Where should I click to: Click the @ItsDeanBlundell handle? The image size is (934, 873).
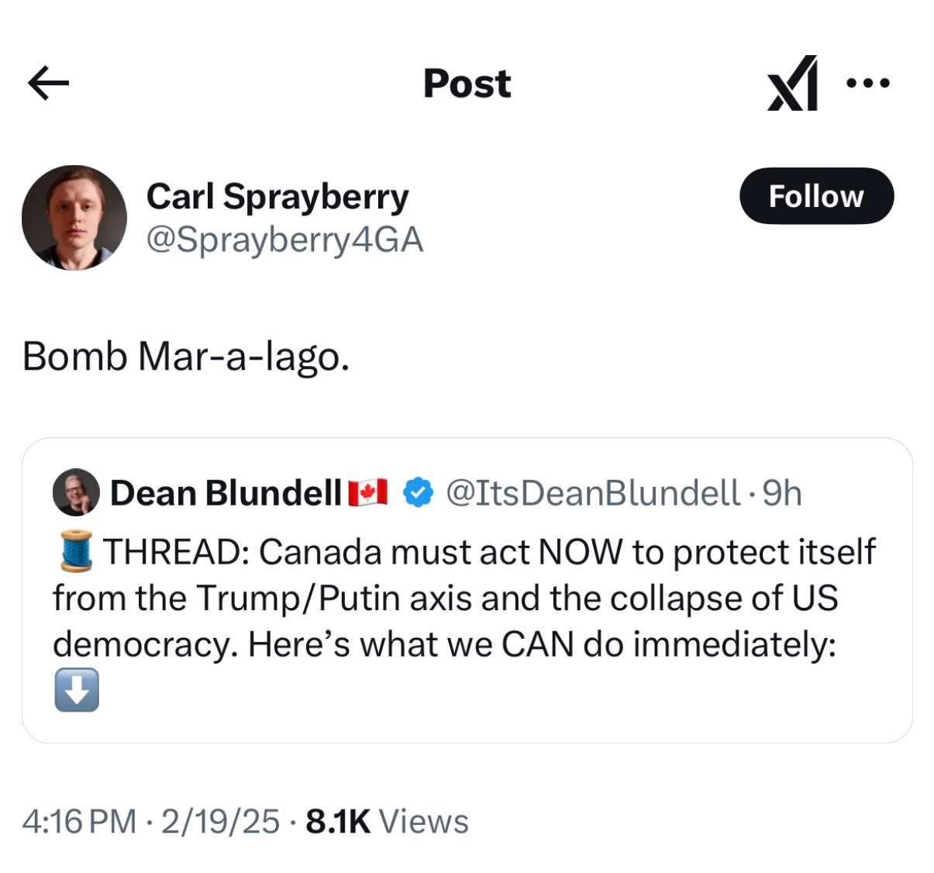[593, 491]
